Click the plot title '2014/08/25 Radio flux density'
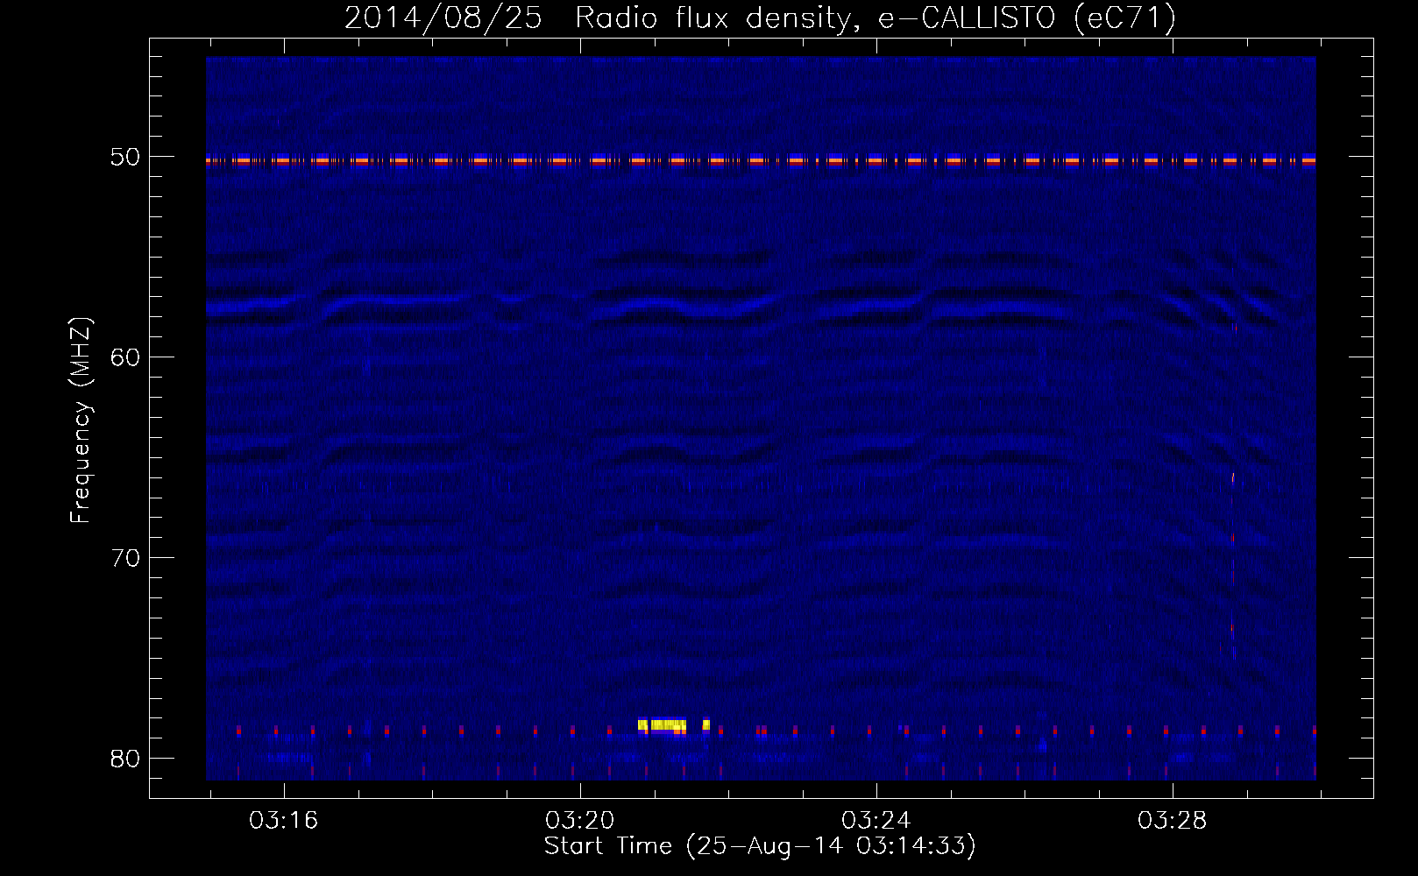Screen dimensions: 1418x876 pos(760,18)
